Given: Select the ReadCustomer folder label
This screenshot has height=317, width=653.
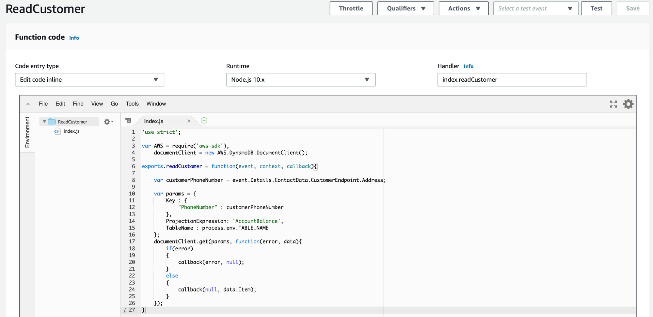Looking at the screenshot, I should click(x=72, y=122).
